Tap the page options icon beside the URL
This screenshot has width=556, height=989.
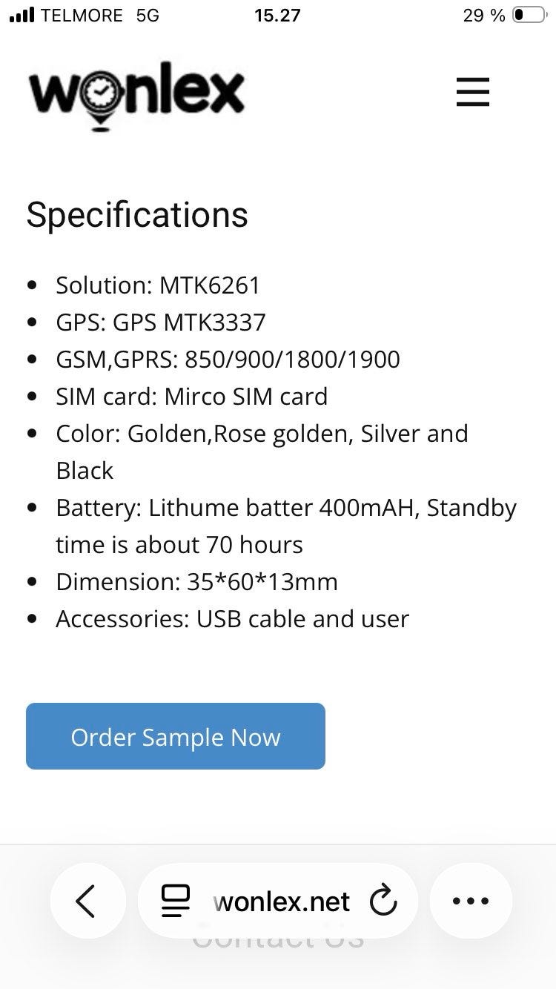pyautogui.click(x=176, y=902)
